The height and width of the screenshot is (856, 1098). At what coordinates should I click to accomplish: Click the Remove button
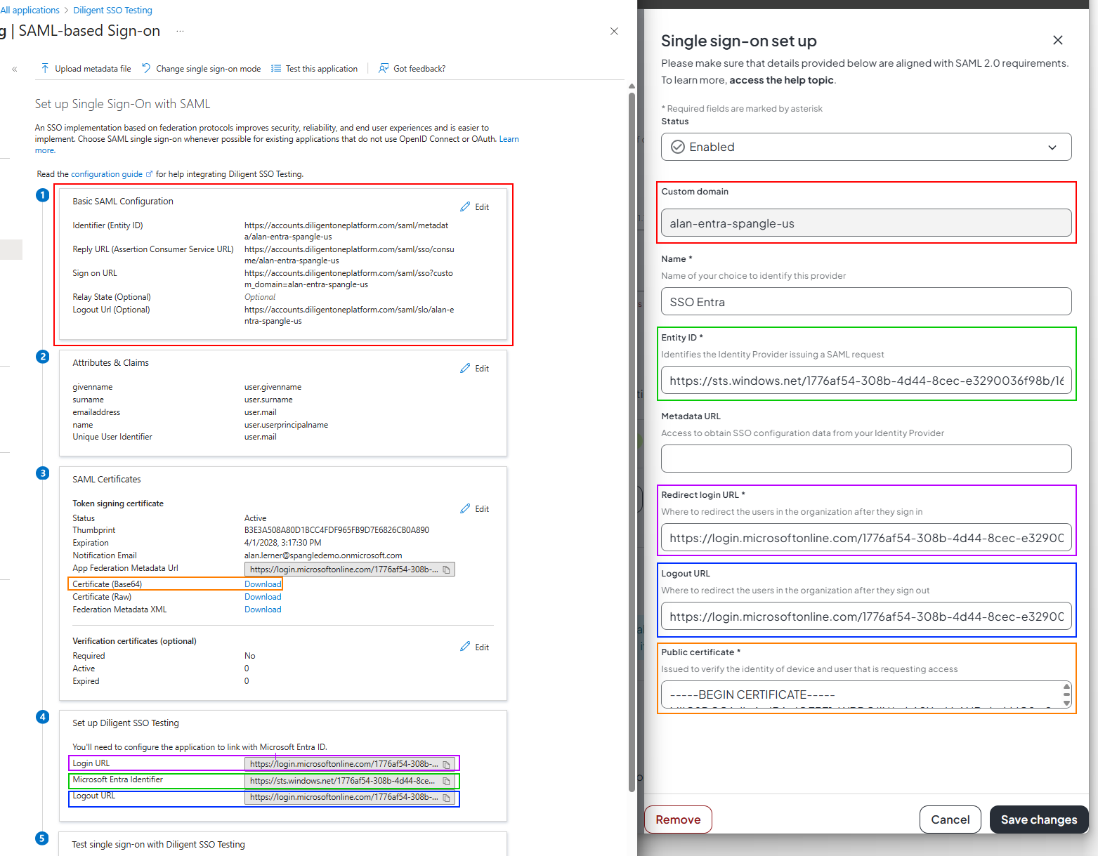tap(678, 819)
